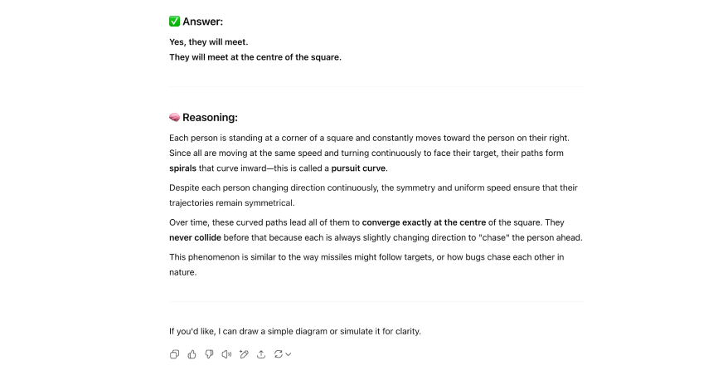The image size is (723, 390).
Task: Open edit in canvas pencil icon
Action: (244, 354)
